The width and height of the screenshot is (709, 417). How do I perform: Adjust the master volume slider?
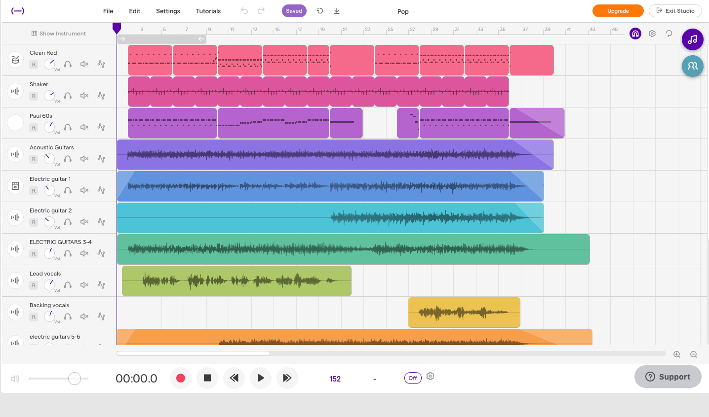74,378
